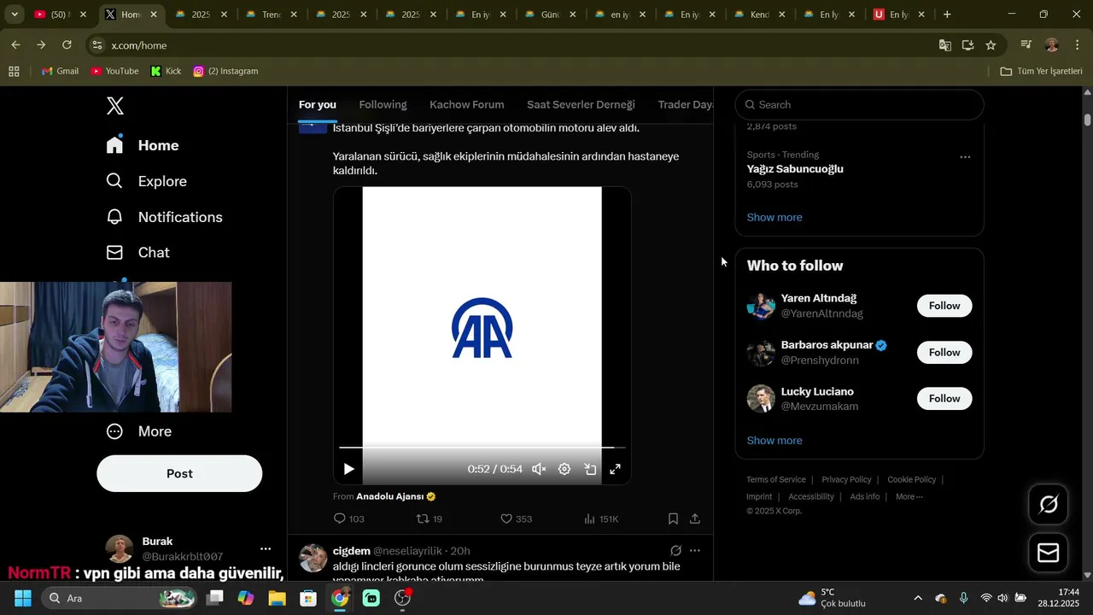The width and height of the screenshot is (1093, 615).
Task: Open the More menu in sidebar
Action: click(x=138, y=431)
